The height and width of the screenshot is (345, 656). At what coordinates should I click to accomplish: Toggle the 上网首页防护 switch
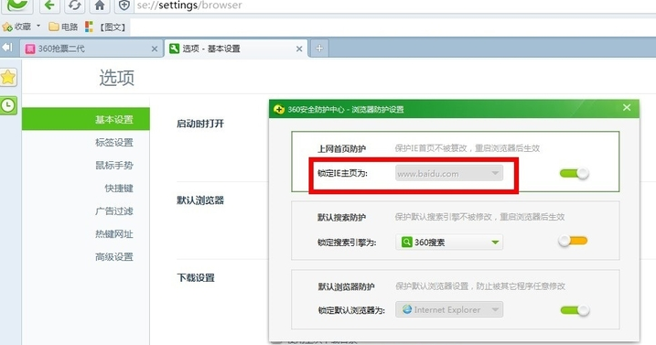click(x=575, y=173)
